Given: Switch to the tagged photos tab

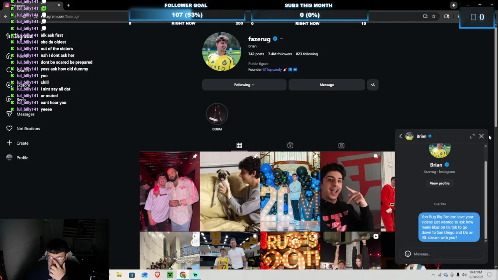Looking at the screenshot, I should click(341, 145).
